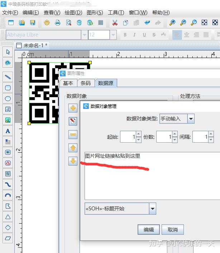Move data object up with arrow button
Image resolution: width=220 pixels, height=253 pixels.
73,148
